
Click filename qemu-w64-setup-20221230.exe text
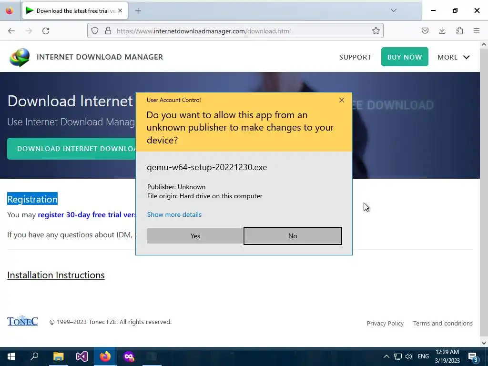point(207,167)
